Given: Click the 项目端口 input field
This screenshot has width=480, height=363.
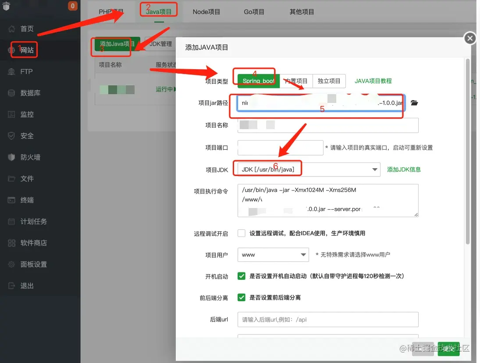Looking at the screenshot, I should [281, 148].
